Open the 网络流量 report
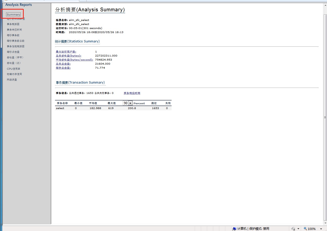 coord(12,80)
